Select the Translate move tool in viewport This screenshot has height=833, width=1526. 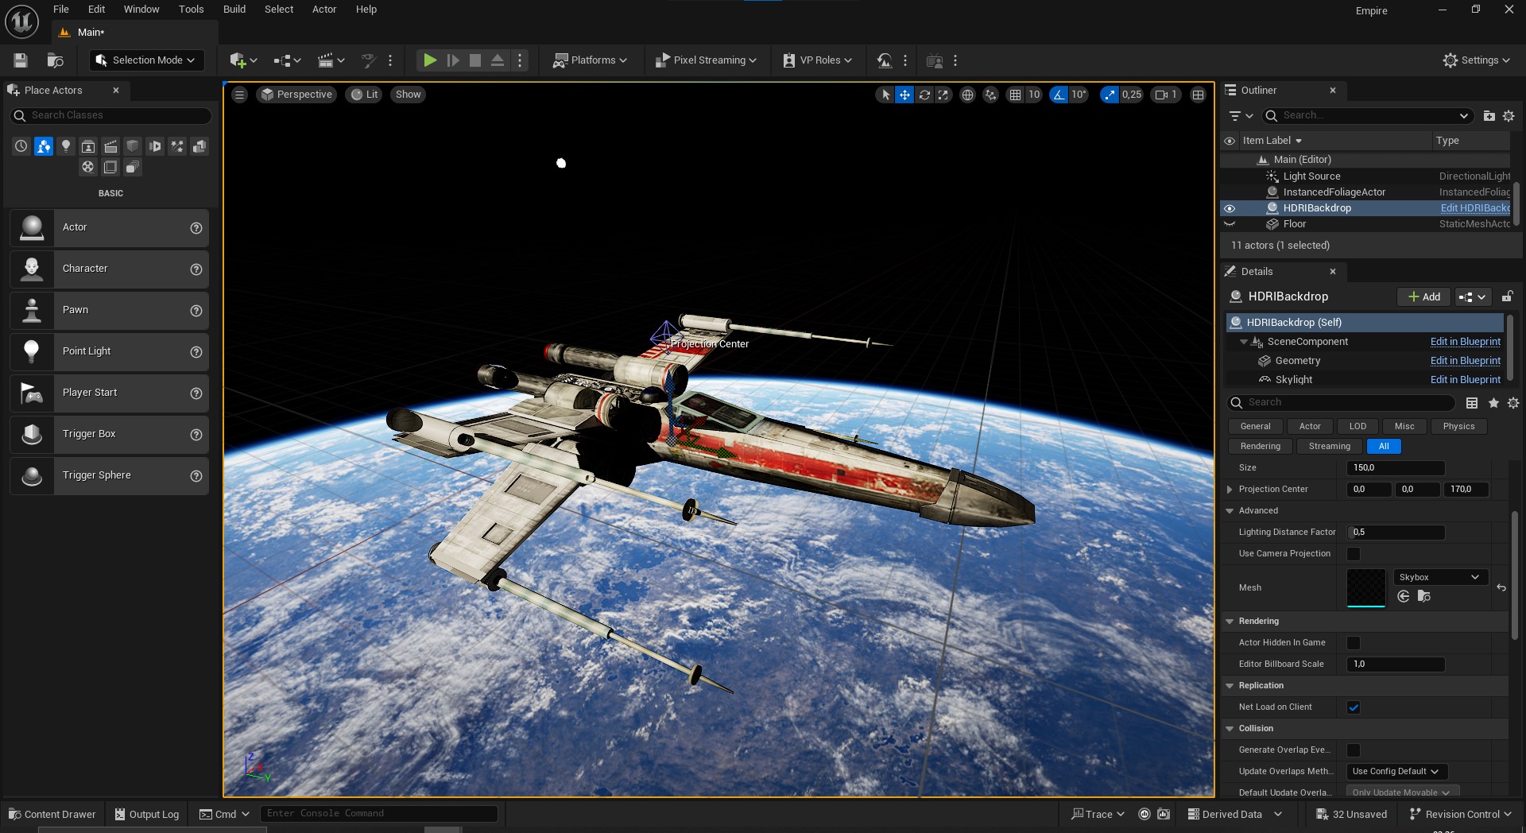(x=904, y=95)
